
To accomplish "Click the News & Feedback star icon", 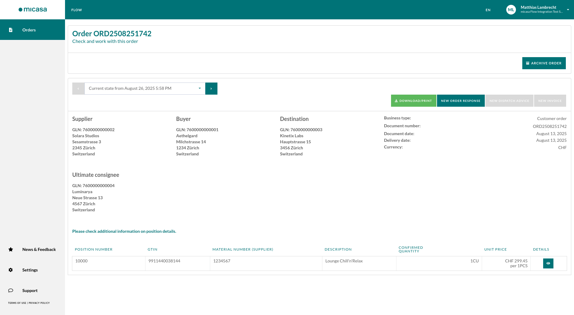I will click(x=11, y=249).
